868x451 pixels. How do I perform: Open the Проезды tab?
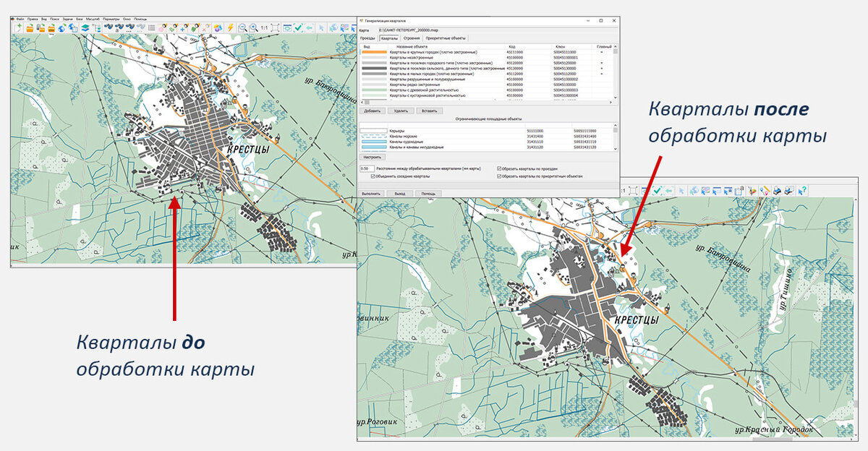tap(367, 38)
